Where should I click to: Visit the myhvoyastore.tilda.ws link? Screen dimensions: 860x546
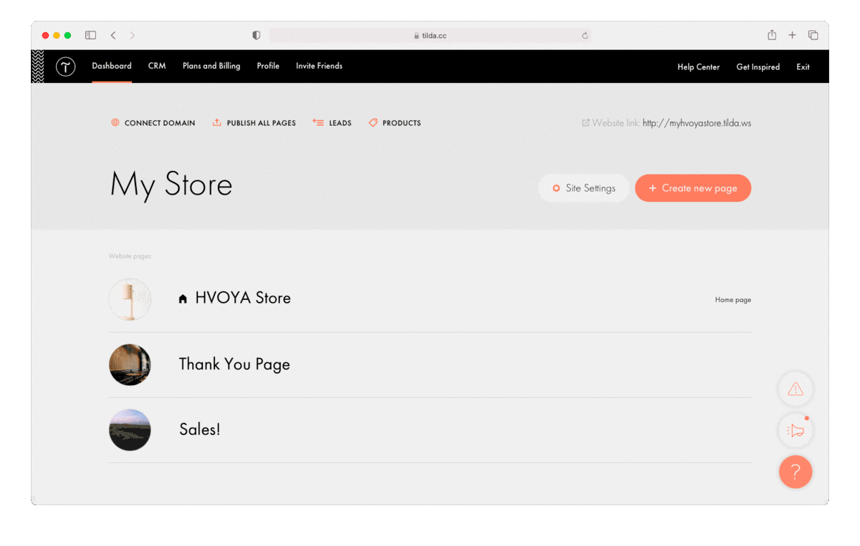(x=697, y=122)
